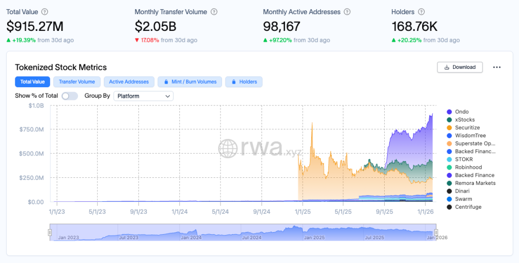Click the Monthly Transfer Volume info icon

214,12
